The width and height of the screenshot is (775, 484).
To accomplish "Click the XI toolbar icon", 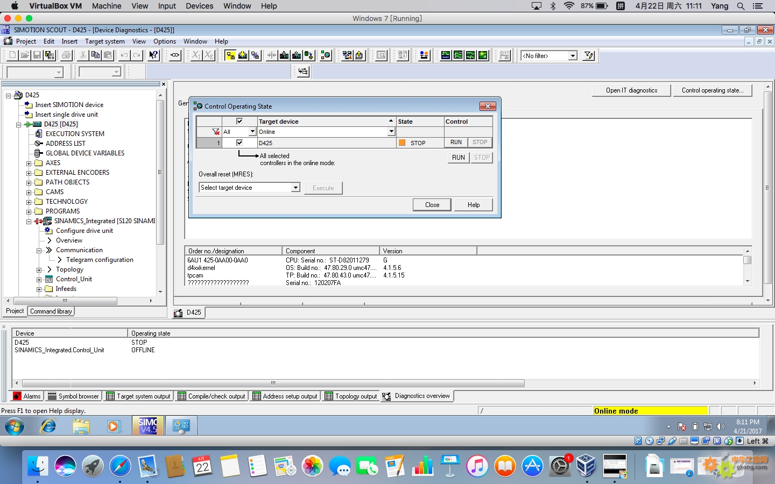I will [196, 55].
